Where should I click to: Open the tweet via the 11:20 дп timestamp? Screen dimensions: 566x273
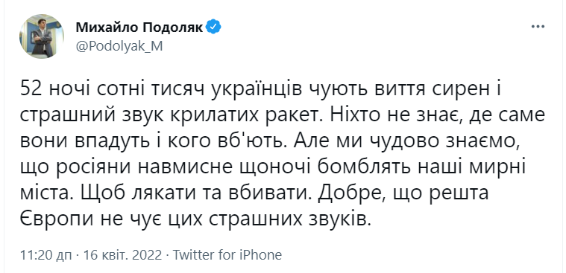(x=47, y=255)
